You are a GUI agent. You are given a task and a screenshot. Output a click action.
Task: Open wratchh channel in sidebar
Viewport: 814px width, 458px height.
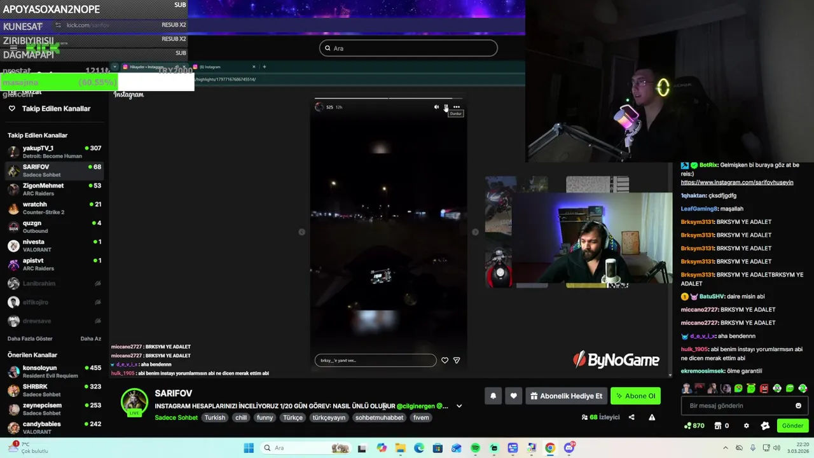[54, 208]
